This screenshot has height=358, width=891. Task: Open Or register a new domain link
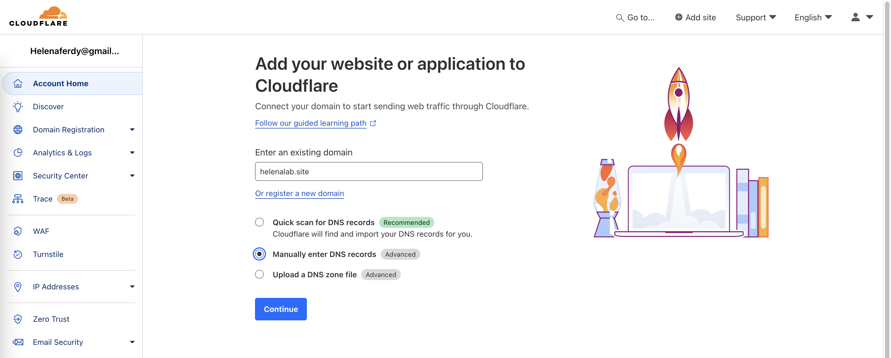[x=299, y=193]
